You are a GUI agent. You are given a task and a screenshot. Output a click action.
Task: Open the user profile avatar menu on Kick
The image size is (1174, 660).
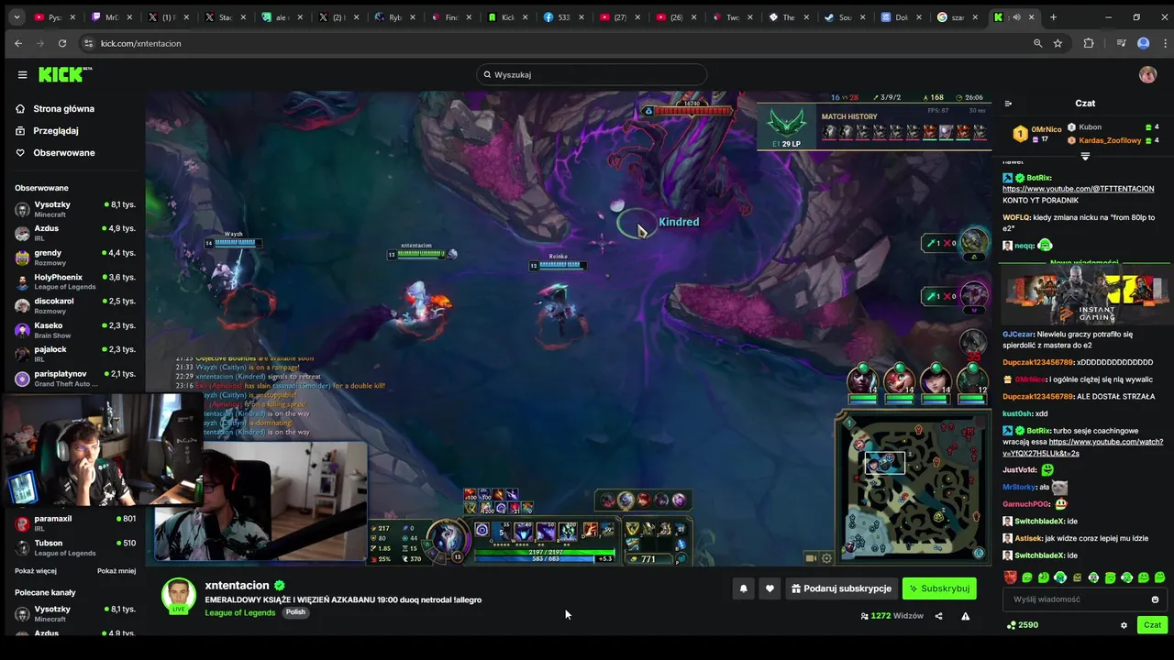[1147, 75]
